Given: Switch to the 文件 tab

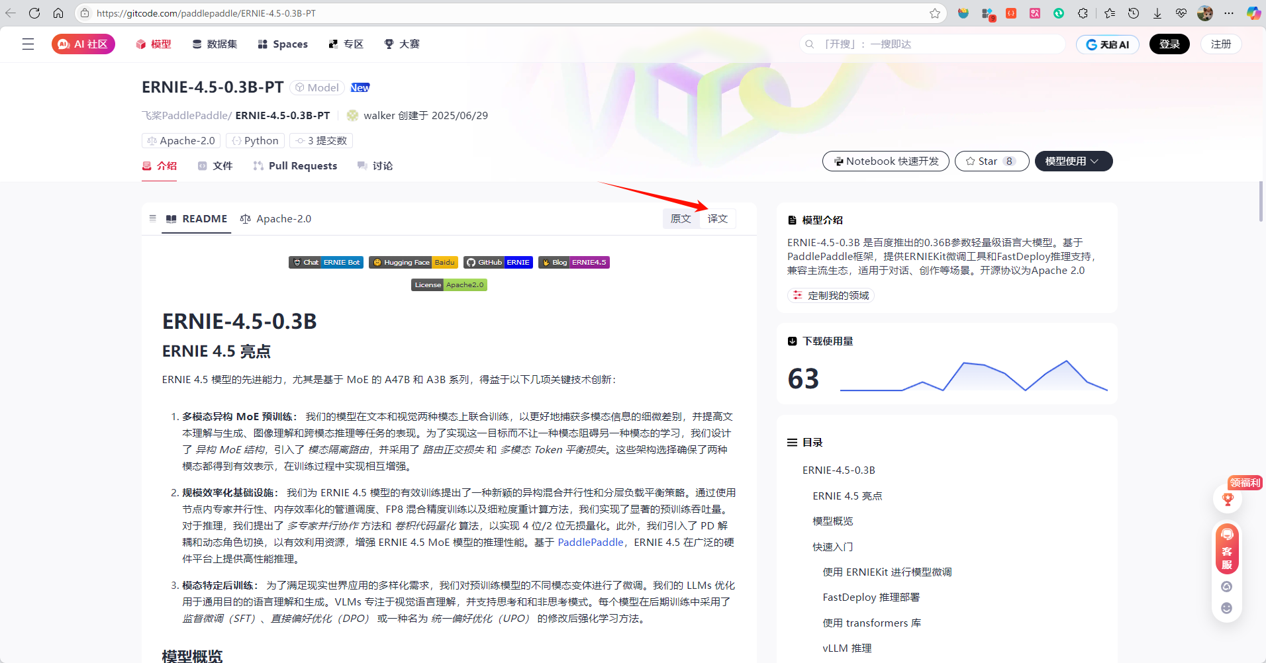Looking at the screenshot, I should pos(215,166).
